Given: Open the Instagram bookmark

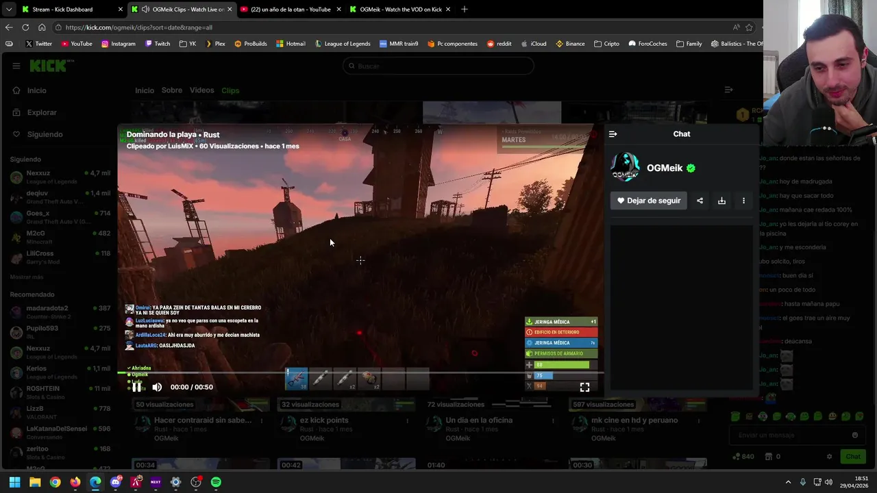Looking at the screenshot, I should tap(118, 44).
